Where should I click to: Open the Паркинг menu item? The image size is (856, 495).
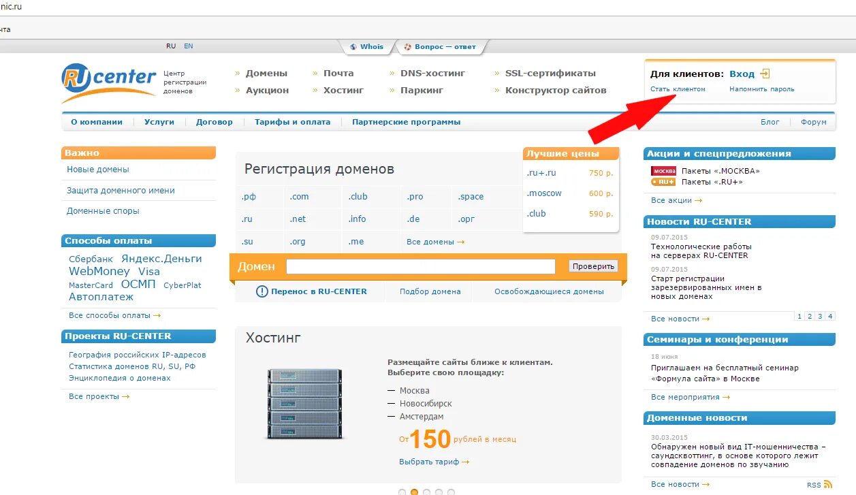(x=422, y=91)
